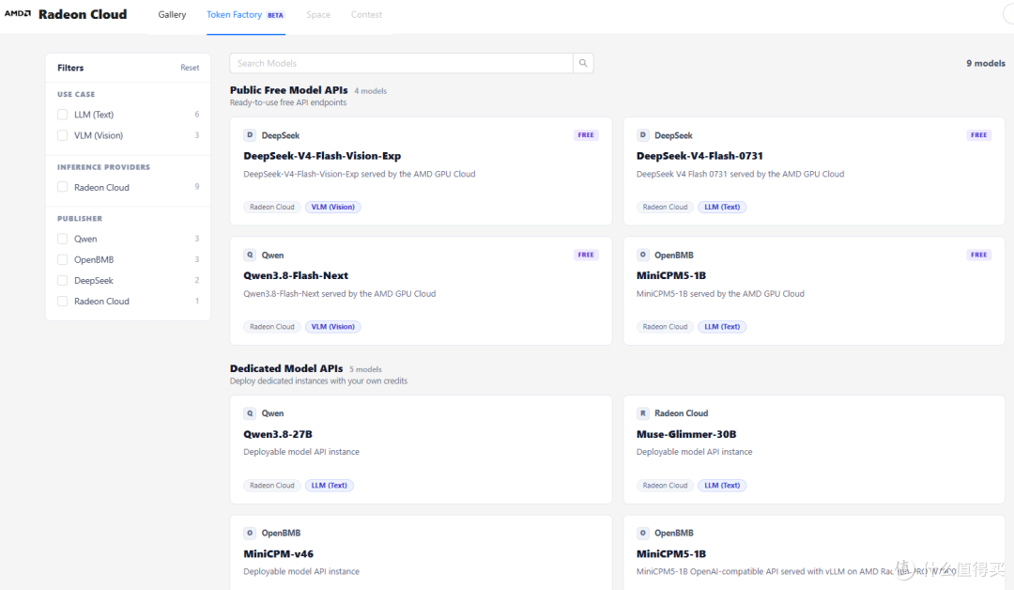
Task: Click the Qwen publisher icon on Qwen3.8-27B card
Action: click(x=250, y=413)
